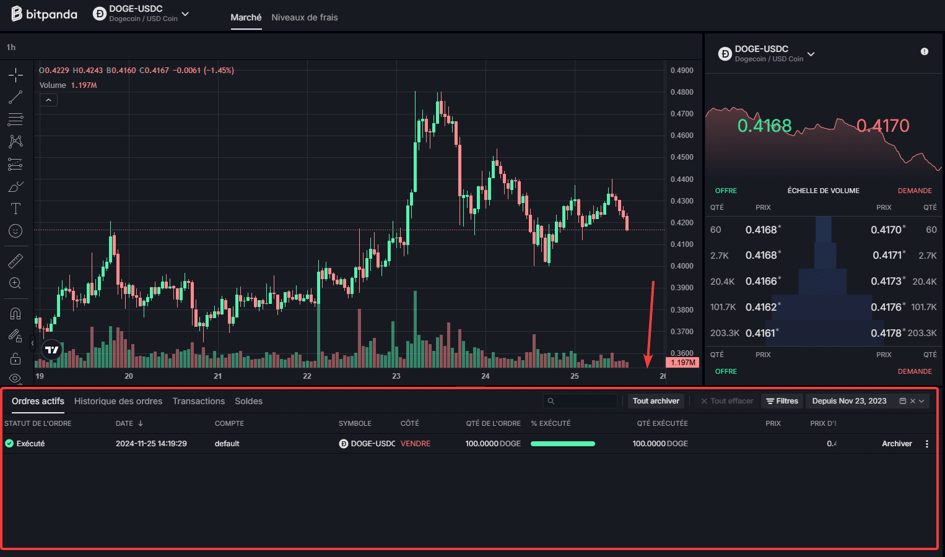Click the order book info icon
Image resolution: width=945 pixels, height=557 pixels.
point(925,51)
